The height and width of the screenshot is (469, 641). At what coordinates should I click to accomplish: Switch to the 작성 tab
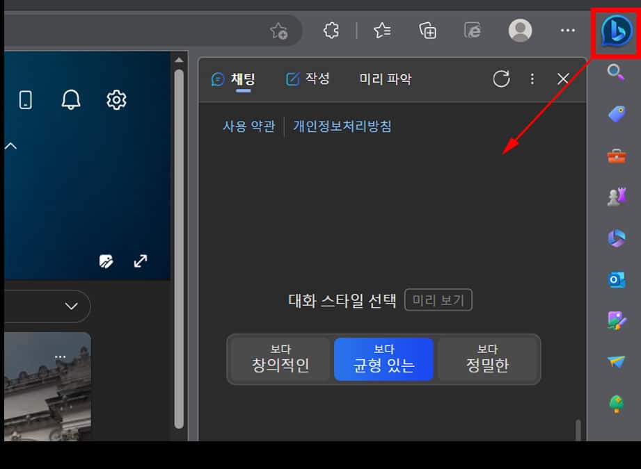(308, 79)
